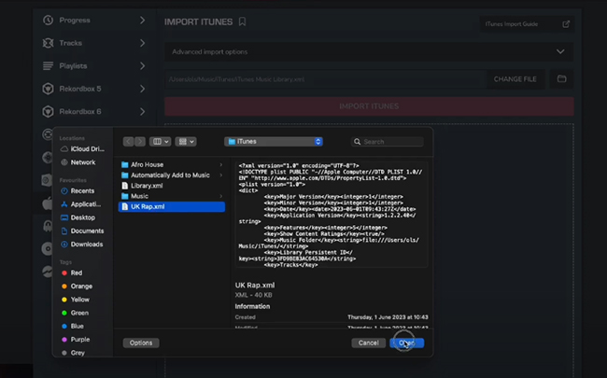
Task: Select the Grey tag
Action: click(74, 353)
